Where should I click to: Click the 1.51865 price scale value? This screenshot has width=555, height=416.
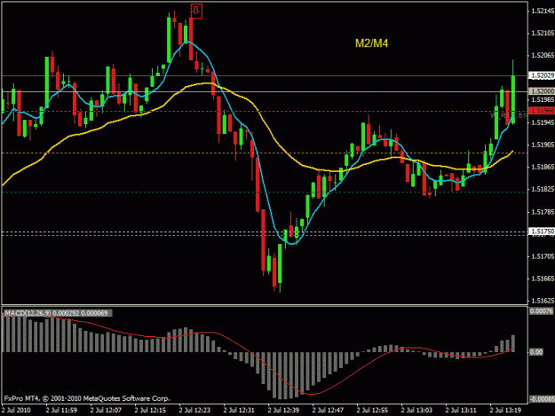pyautogui.click(x=543, y=167)
